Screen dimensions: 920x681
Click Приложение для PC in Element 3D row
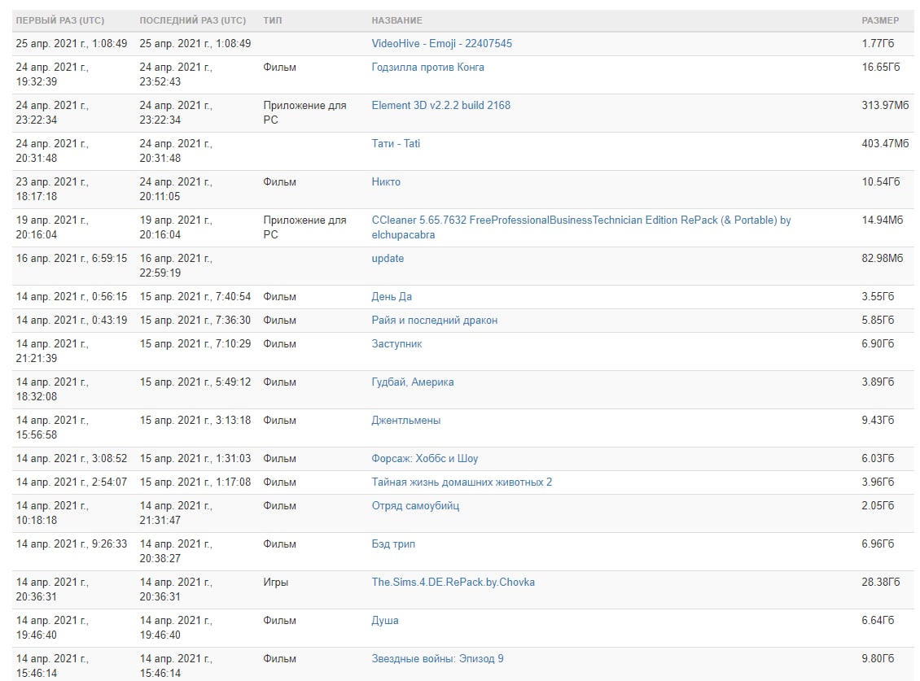304,112
